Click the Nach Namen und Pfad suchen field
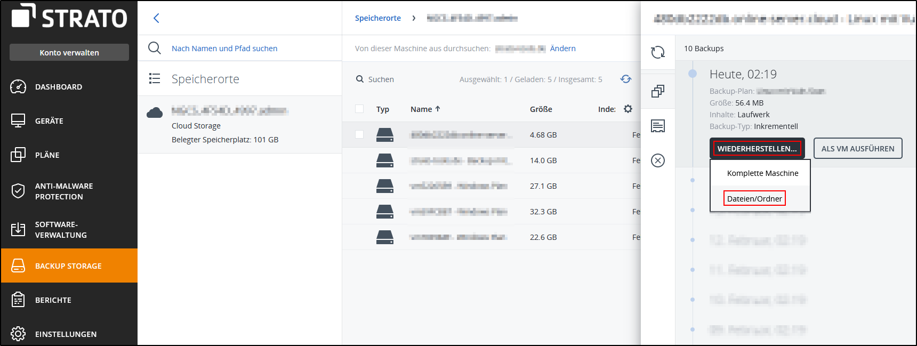917x346 pixels. 224,49
